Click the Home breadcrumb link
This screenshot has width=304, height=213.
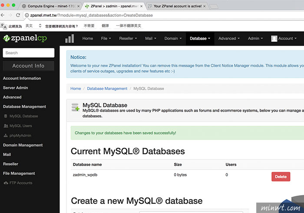76,89
